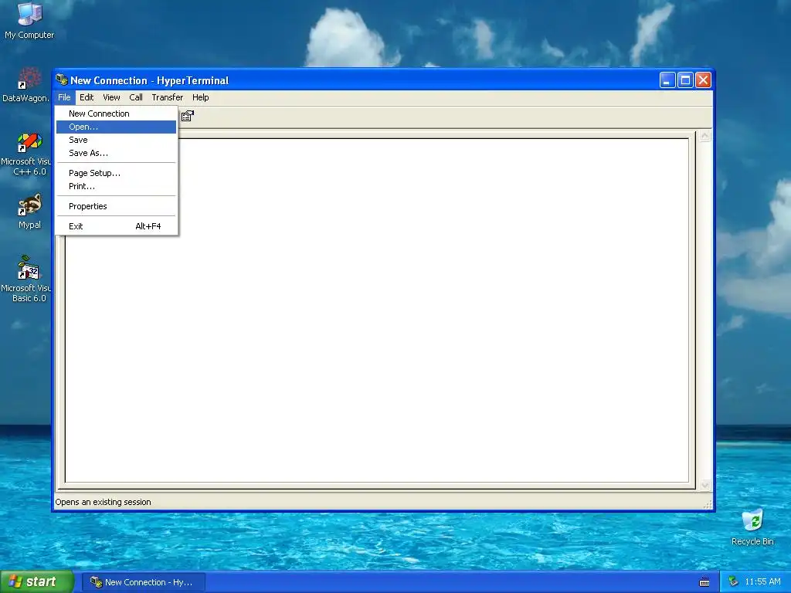
Task: Open Page Setup... from File menu
Action: click(x=116, y=173)
